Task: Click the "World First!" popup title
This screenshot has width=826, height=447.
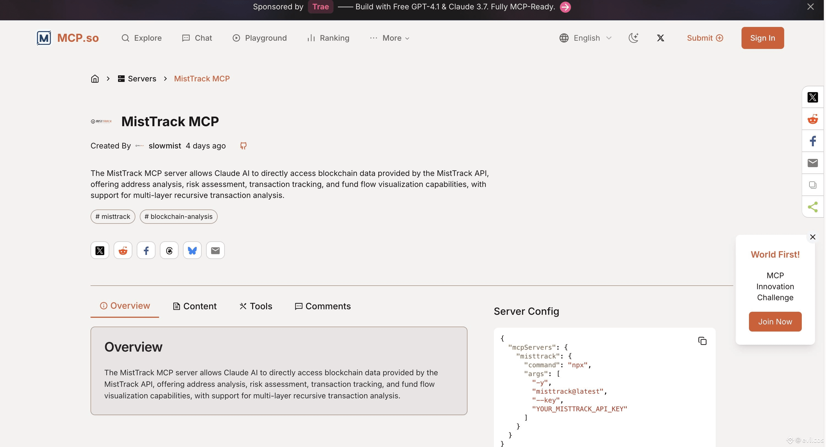Action: tap(775, 254)
